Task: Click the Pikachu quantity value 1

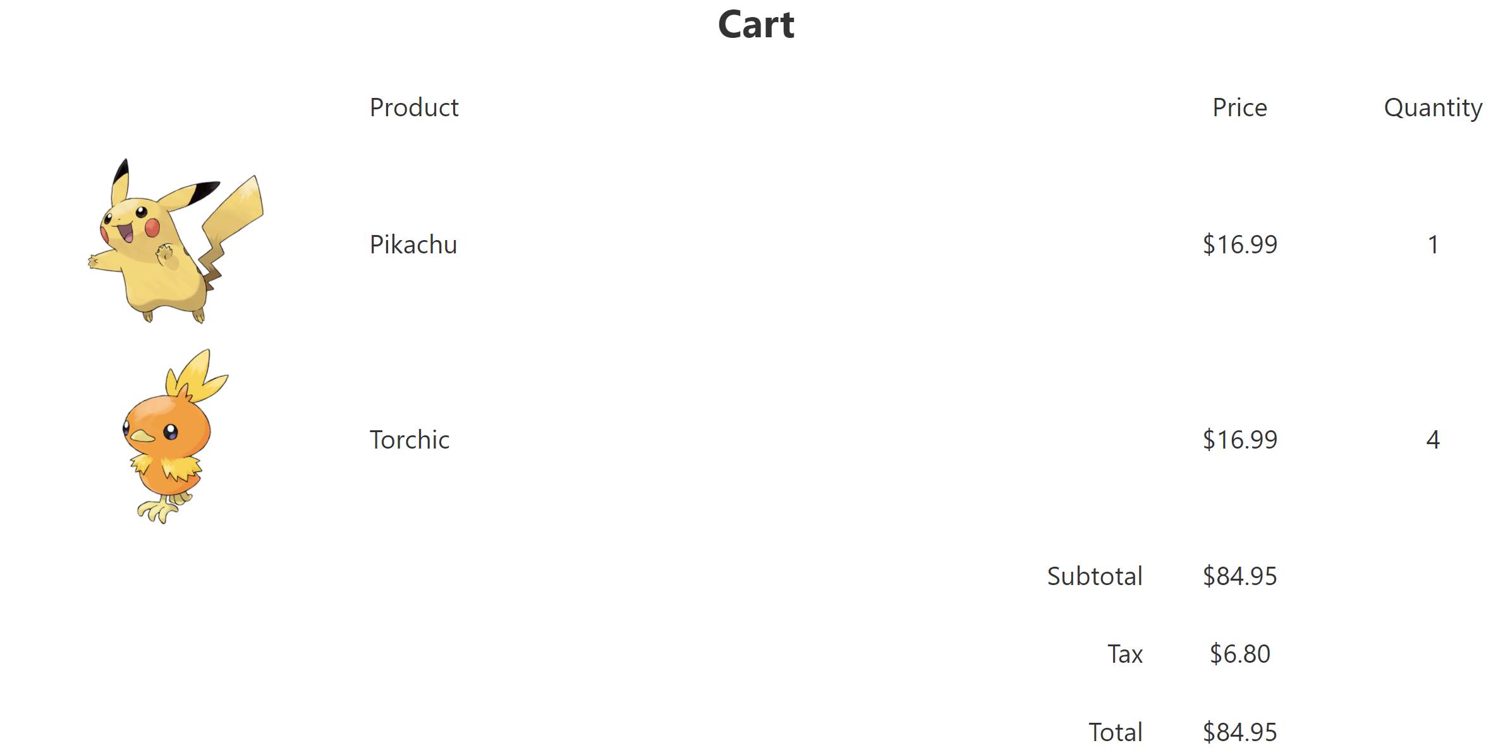Action: [x=1433, y=245]
